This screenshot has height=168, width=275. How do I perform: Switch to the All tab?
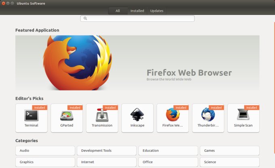pos(118,11)
